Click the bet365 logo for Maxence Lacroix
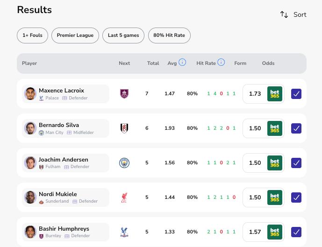The height and width of the screenshot is (247, 322). [275, 94]
